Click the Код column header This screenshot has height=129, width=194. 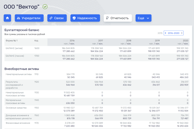click(36, 41)
